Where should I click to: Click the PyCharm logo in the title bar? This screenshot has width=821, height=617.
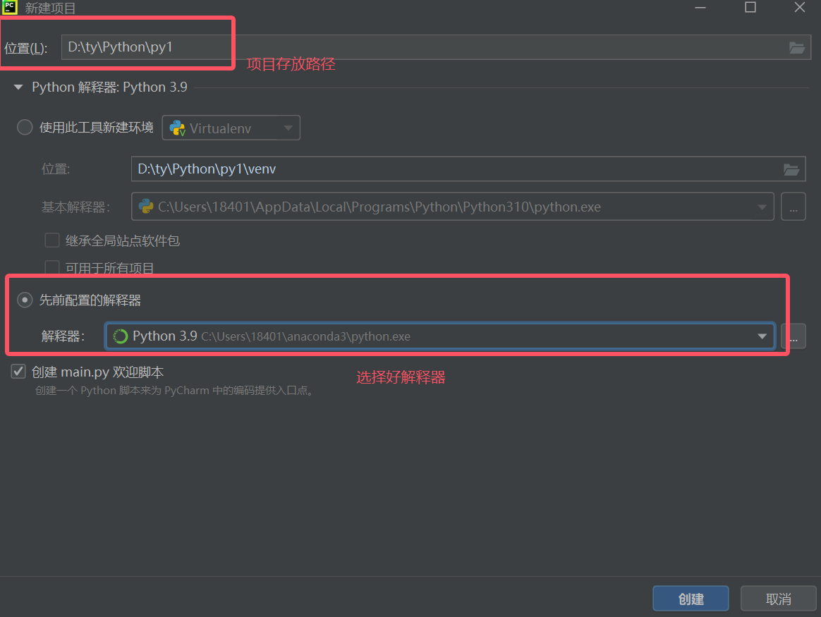click(10, 8)
